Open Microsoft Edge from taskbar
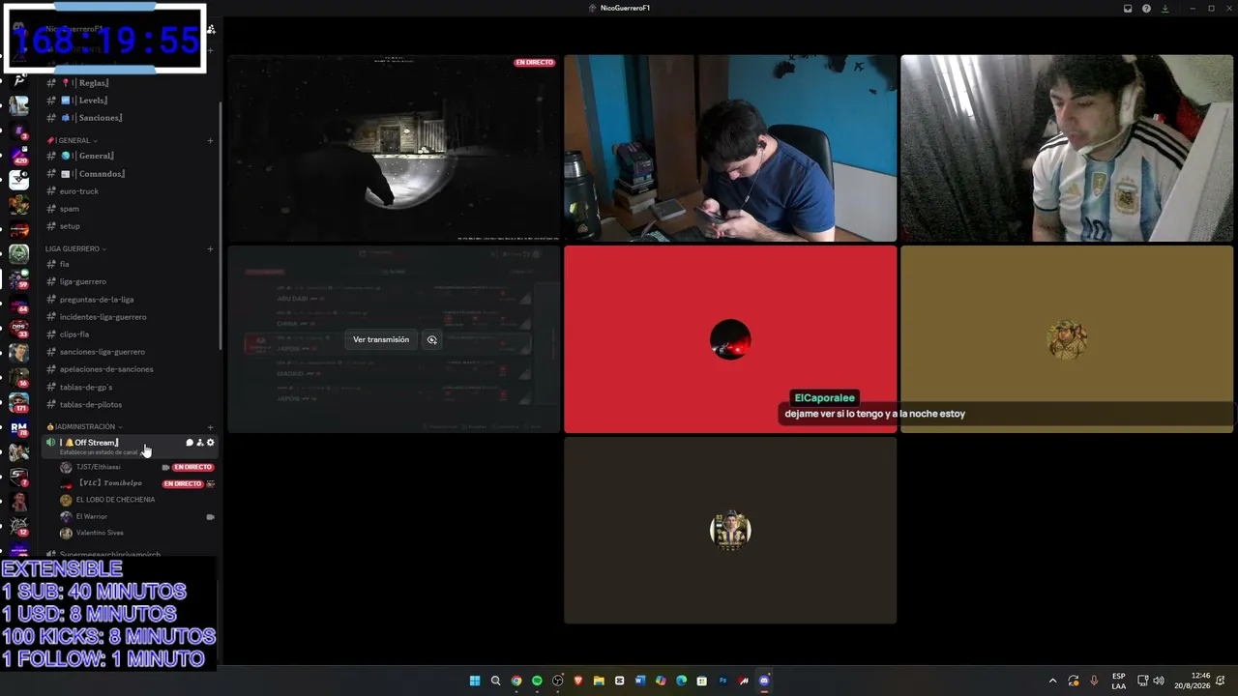The height and width of the screenshot is (696, 1238). [681, 681]
